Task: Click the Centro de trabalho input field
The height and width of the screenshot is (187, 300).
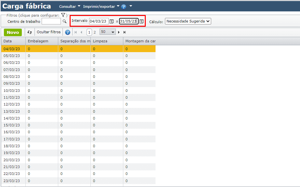Action: point(51,22)
